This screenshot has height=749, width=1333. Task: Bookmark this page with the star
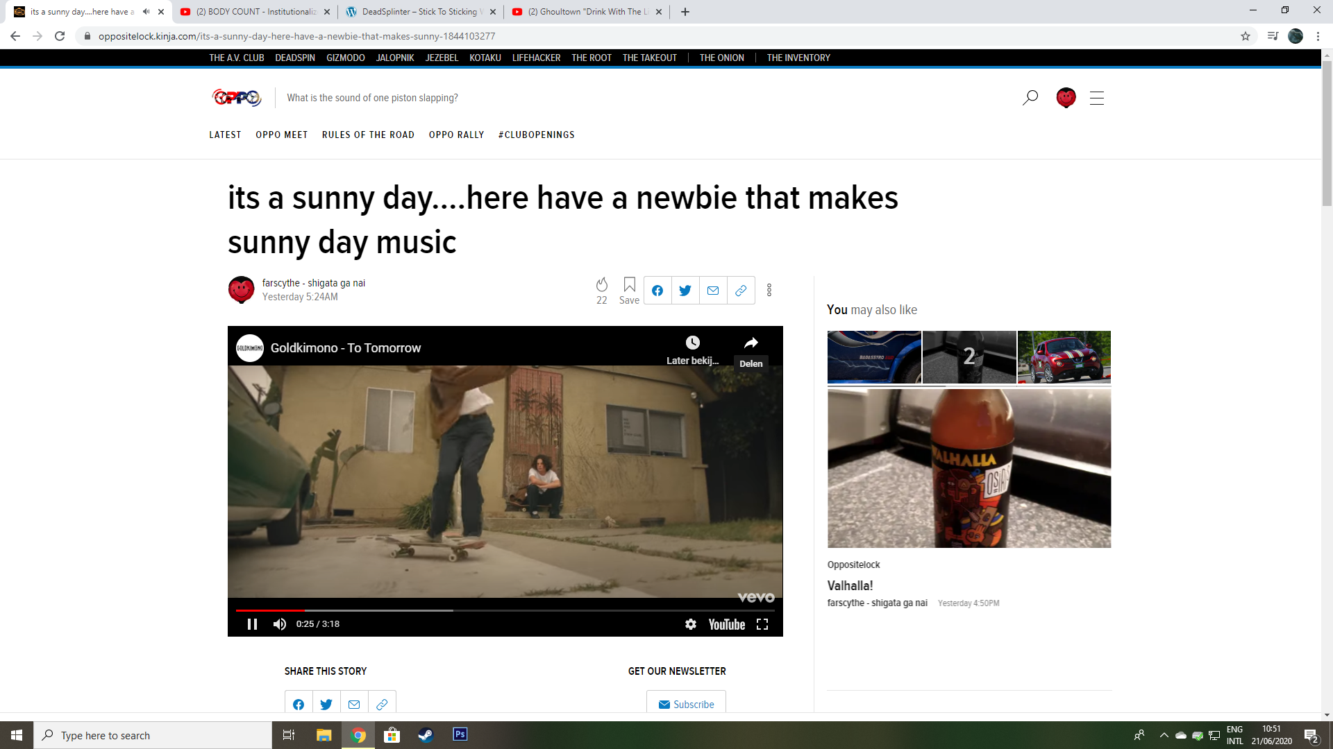pos(1246,36)
